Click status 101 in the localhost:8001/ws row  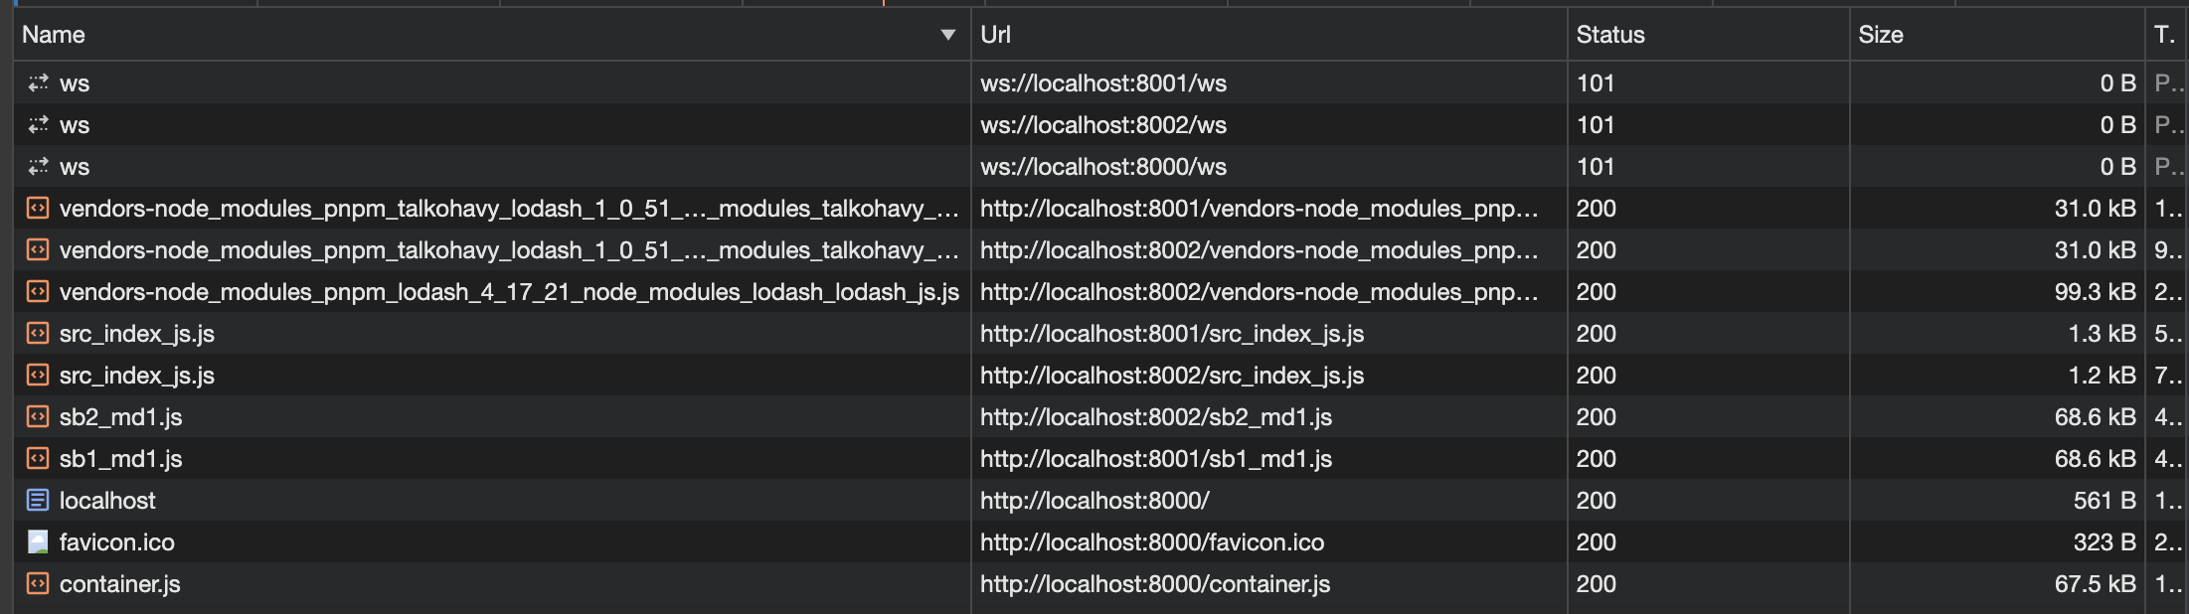pyautogui.click(x=1596, y=83)
